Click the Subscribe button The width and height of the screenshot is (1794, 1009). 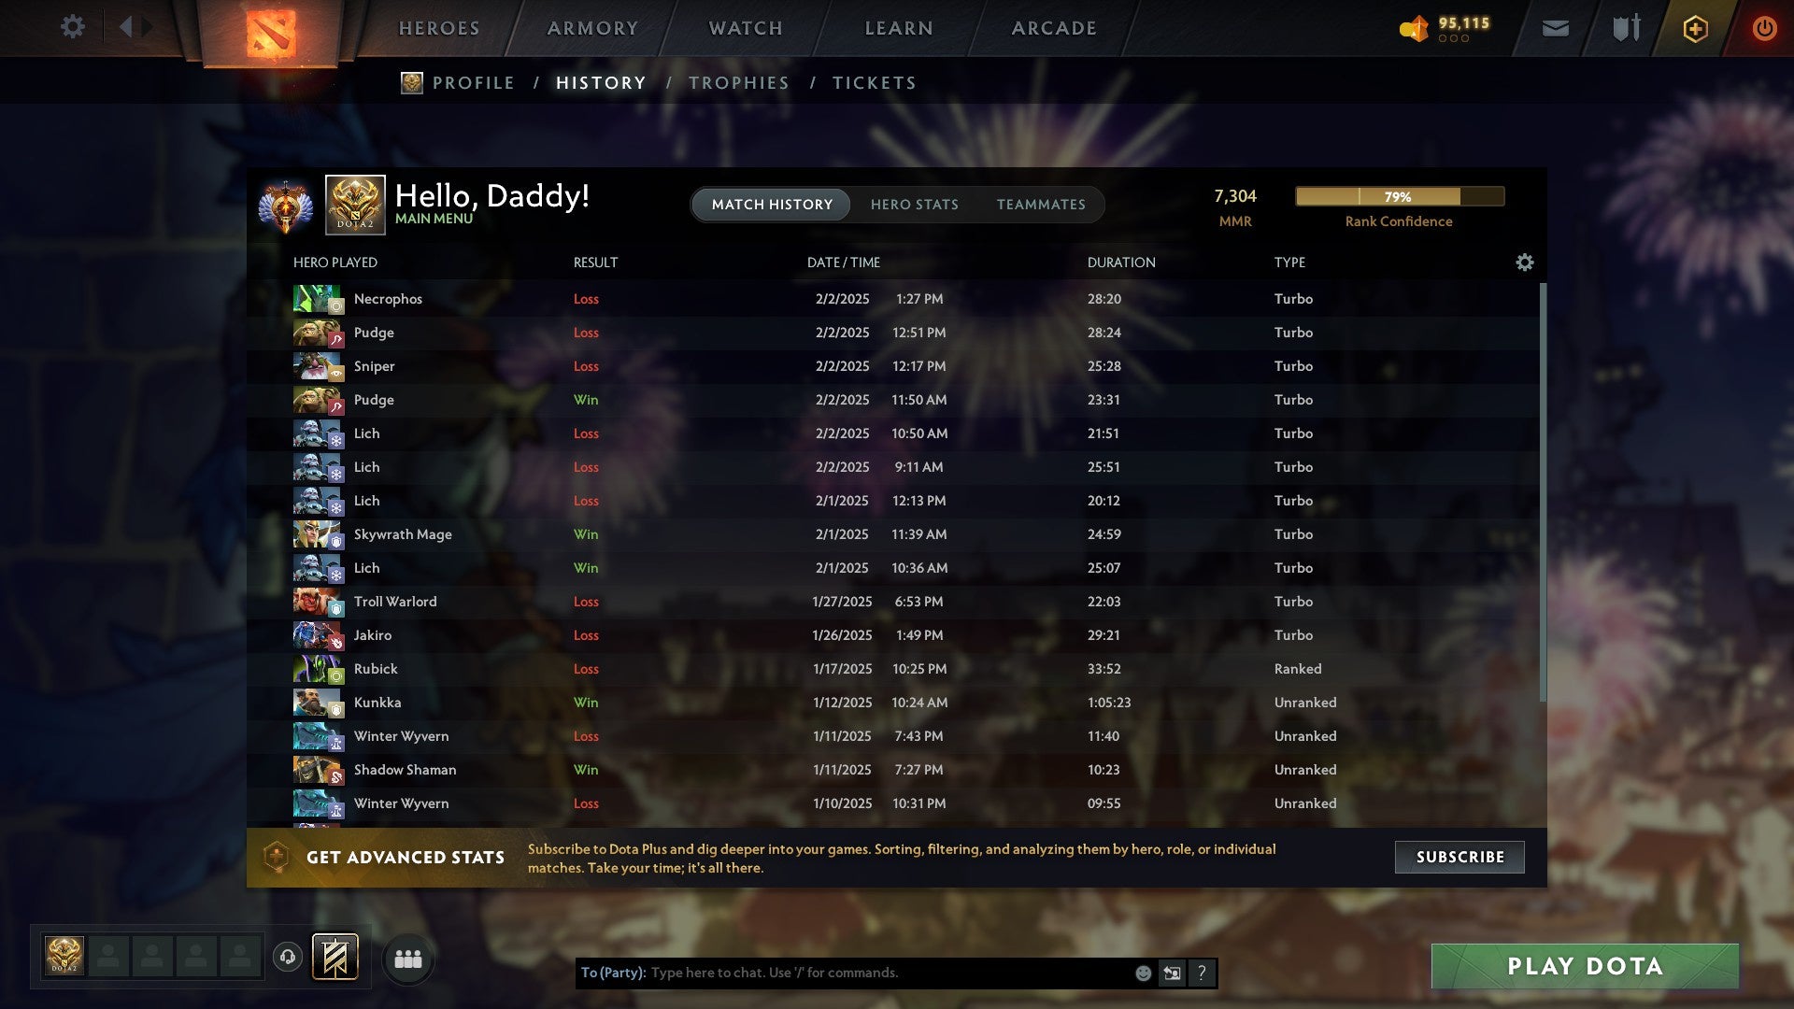[1459, 857]
